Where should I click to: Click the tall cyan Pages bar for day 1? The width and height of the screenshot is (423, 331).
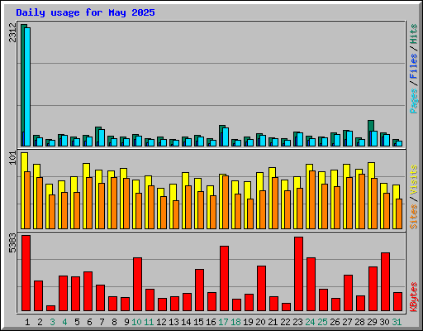27,87
